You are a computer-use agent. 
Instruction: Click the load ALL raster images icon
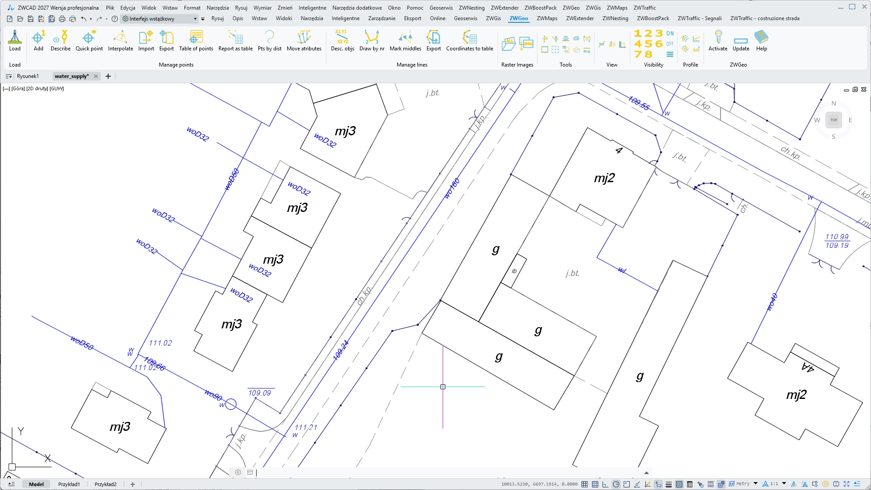pyautogui.click(x=508, y=44)
